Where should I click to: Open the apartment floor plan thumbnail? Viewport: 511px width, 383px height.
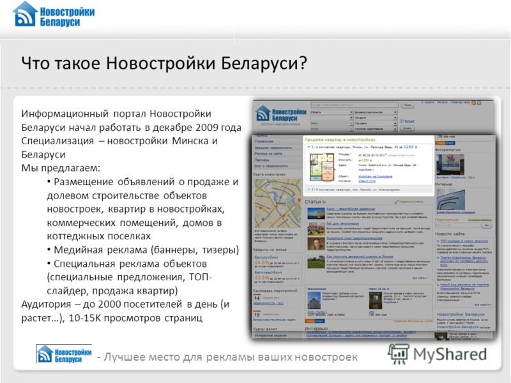pos(322,167)
